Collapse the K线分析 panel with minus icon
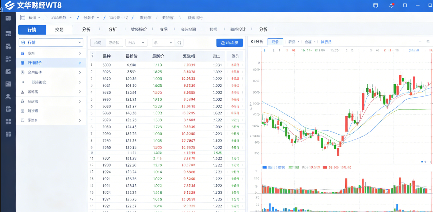Image resolution: width=433 pixels, height=212 pixels. [x=420, y=42]
